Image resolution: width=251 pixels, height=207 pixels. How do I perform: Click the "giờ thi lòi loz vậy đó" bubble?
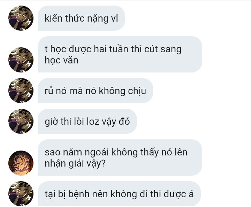coord(87,121)
